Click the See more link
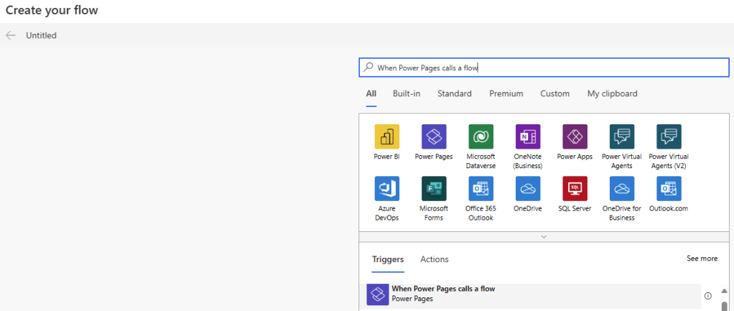 click(x=702, y=259)
